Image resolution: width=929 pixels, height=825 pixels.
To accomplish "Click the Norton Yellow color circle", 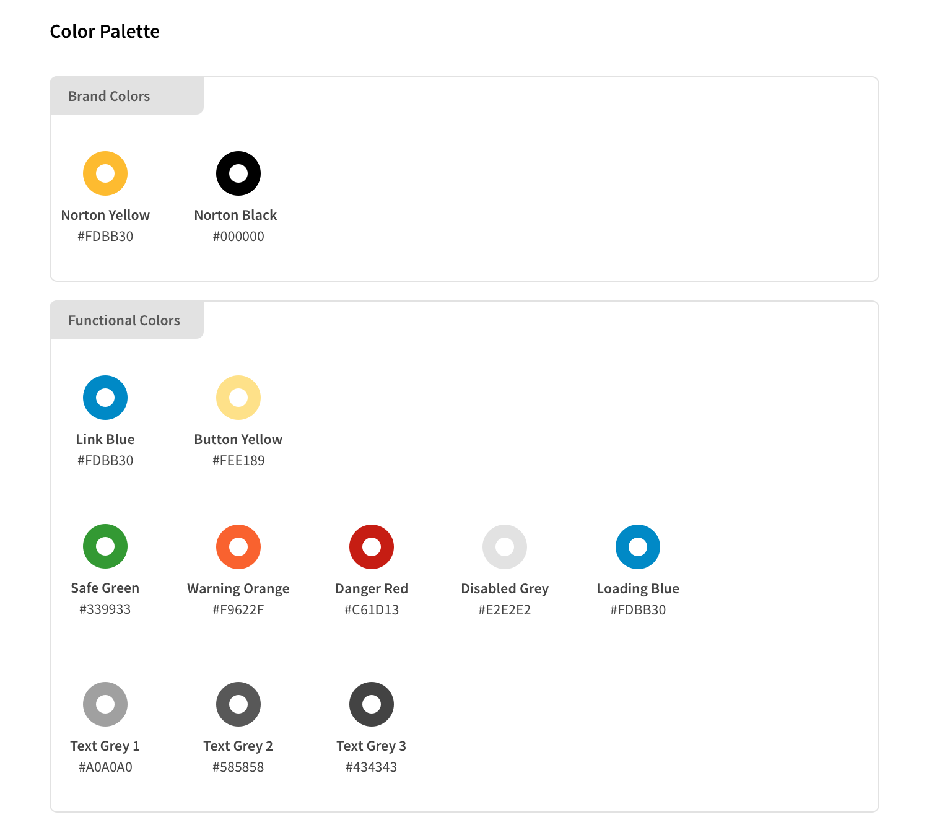I will [x=105, y=173].
